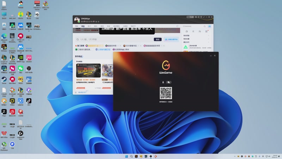282x159 pixels.
Task: Open green triangle channel in recent list
Action: click(x=185, y=47)
